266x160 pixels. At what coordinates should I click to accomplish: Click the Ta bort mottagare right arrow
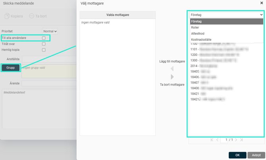(172, 77)
